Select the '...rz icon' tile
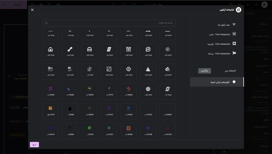272x154 pixels. click(x=168, y=92)
